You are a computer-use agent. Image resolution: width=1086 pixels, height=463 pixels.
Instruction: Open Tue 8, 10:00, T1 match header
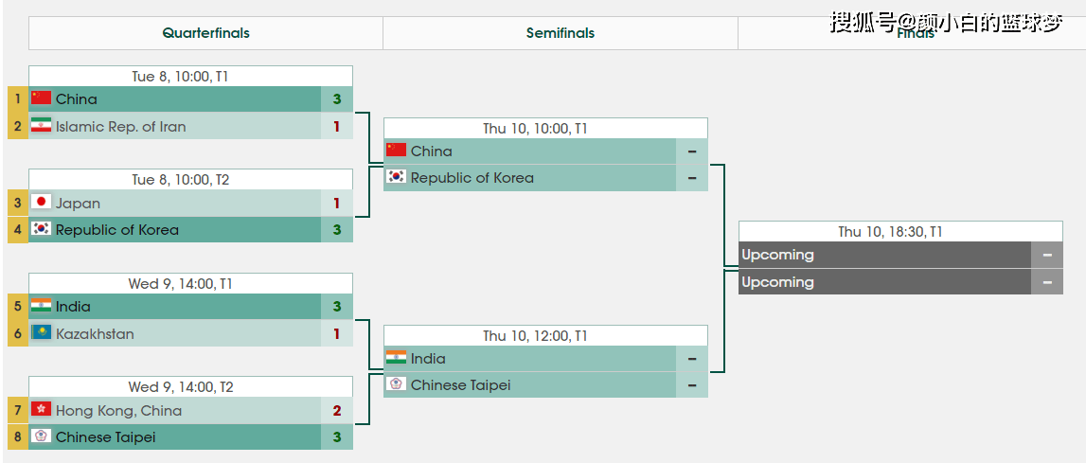[x=190, y=77]
